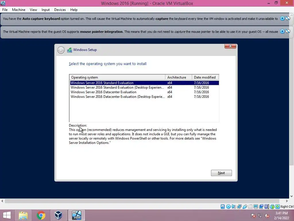Open the Input menu

[x=46, y=10]
